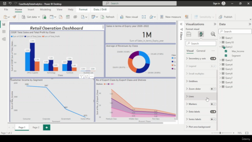Collapse the Data pane arrows
The height and width of the screenshot is (142, 252).
tap(250, 24)
